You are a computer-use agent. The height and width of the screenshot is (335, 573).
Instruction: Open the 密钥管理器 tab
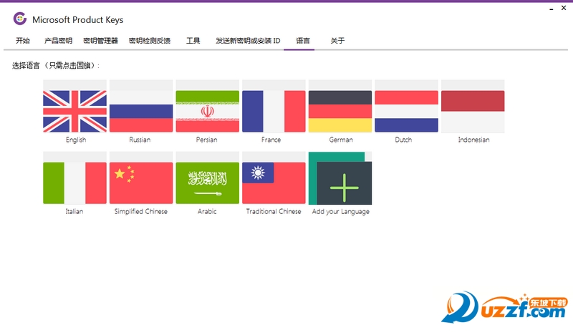(x=100, y=41)
